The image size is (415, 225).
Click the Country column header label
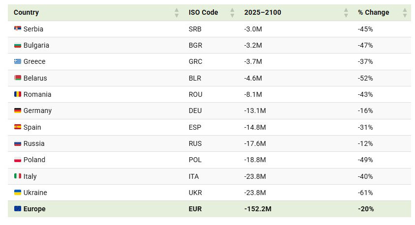point(26,13)
